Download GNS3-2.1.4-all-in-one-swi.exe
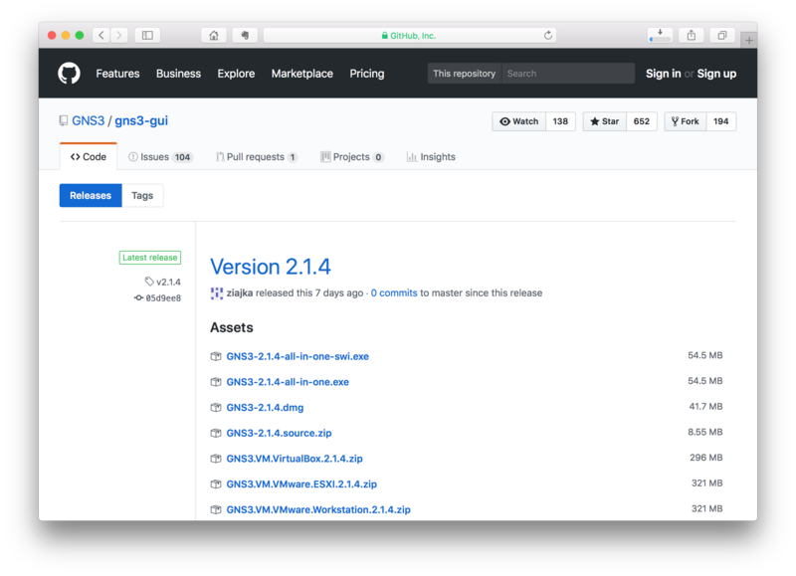Screen dimensions: 796x576 click(298, 356)
